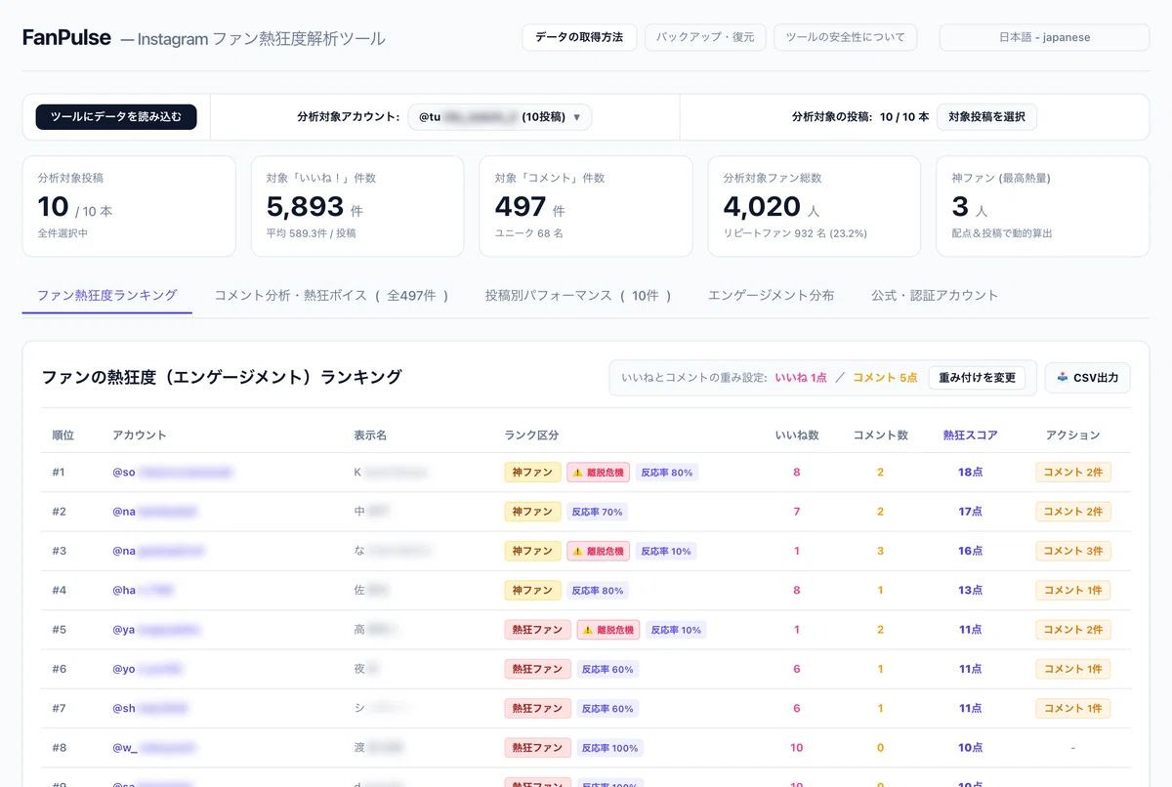Click コメント 2件 in row #1
The image size is (1172, 787).
1073,473
